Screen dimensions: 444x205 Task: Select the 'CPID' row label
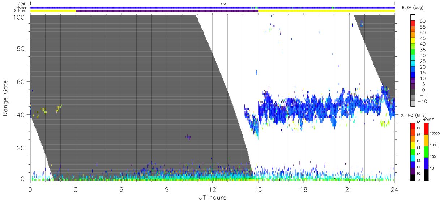tap(23, 4)
